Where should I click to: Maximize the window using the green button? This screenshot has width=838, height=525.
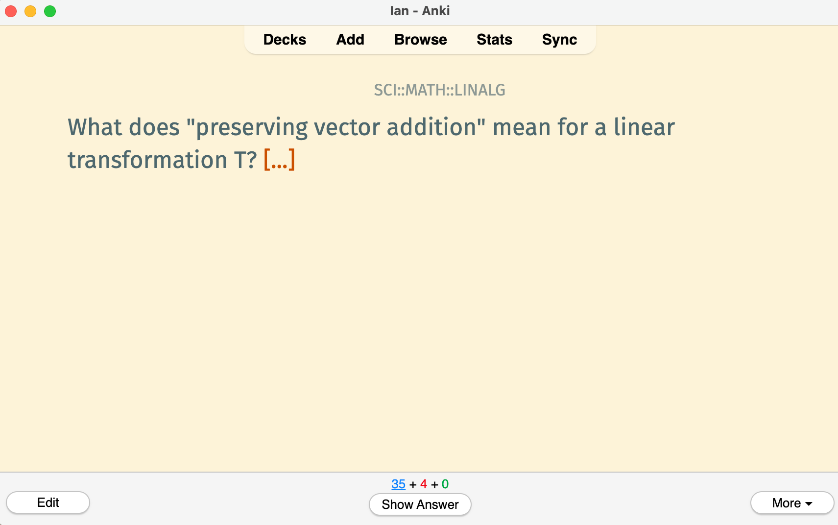pyautogui.click(x=50, y=11)
